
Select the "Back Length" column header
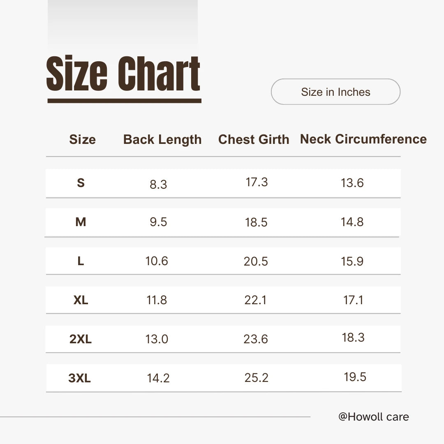[x=162, y=140]
